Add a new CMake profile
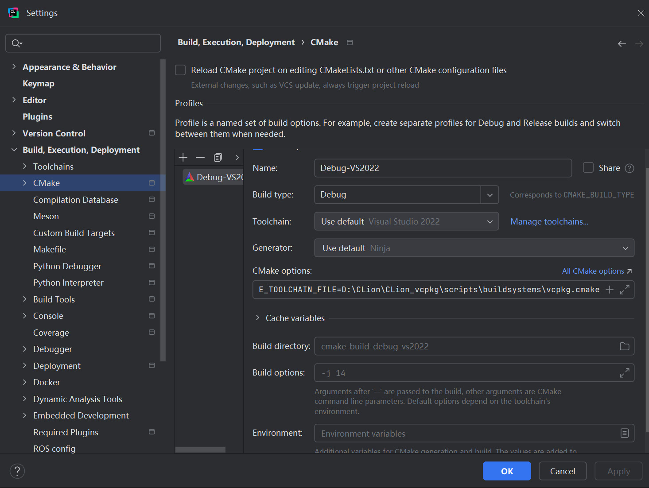This screenshot has width=649, height=488. (x=183, y=158)
